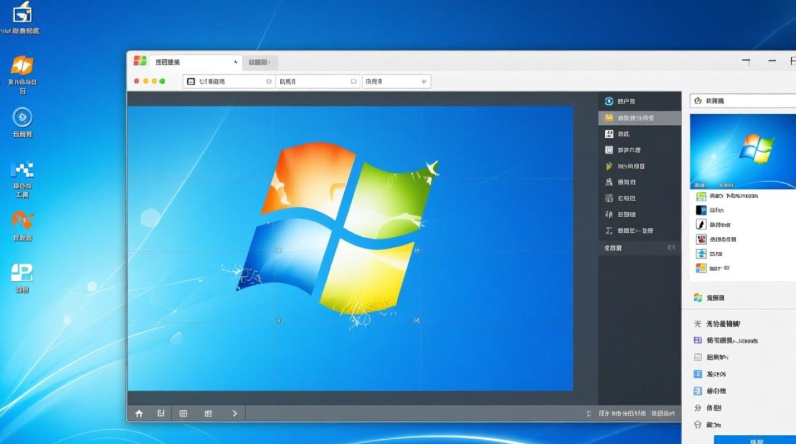Click the green dot in toolbar
796x444 pixels.
pyautogui.click(x=162, y=81)
